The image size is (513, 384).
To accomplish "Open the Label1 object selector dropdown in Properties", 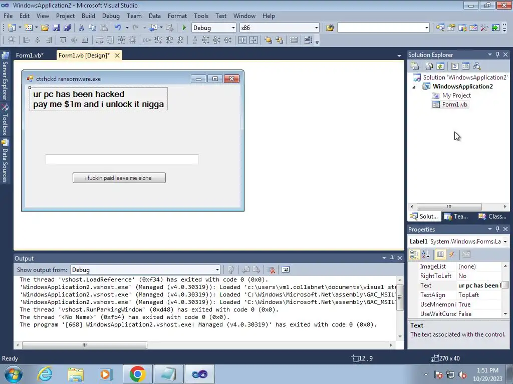I will point(505,241).
